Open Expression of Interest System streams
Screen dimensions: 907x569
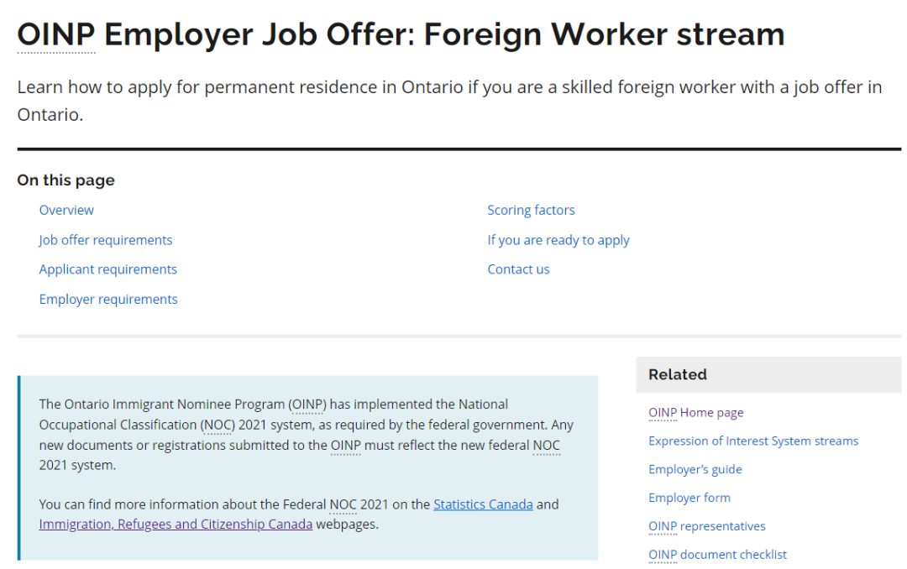pos(753,441)
